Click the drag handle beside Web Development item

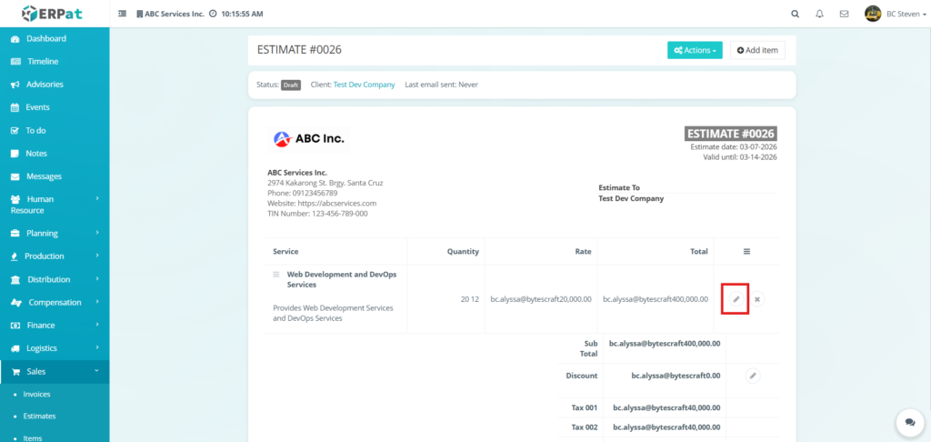(276, 274)
